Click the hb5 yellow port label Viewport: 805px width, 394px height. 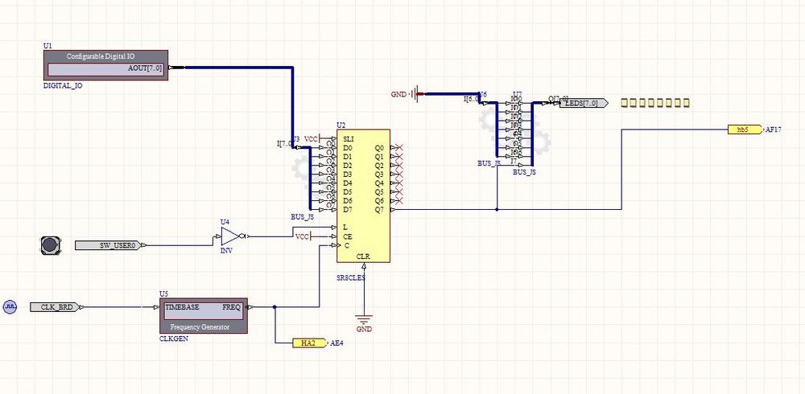point(744,129)
